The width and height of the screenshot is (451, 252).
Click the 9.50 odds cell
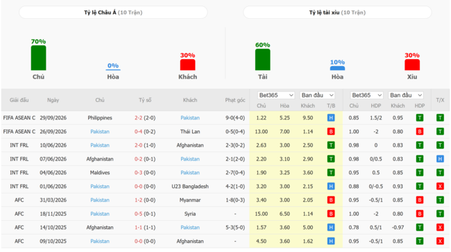pos(308,117)
